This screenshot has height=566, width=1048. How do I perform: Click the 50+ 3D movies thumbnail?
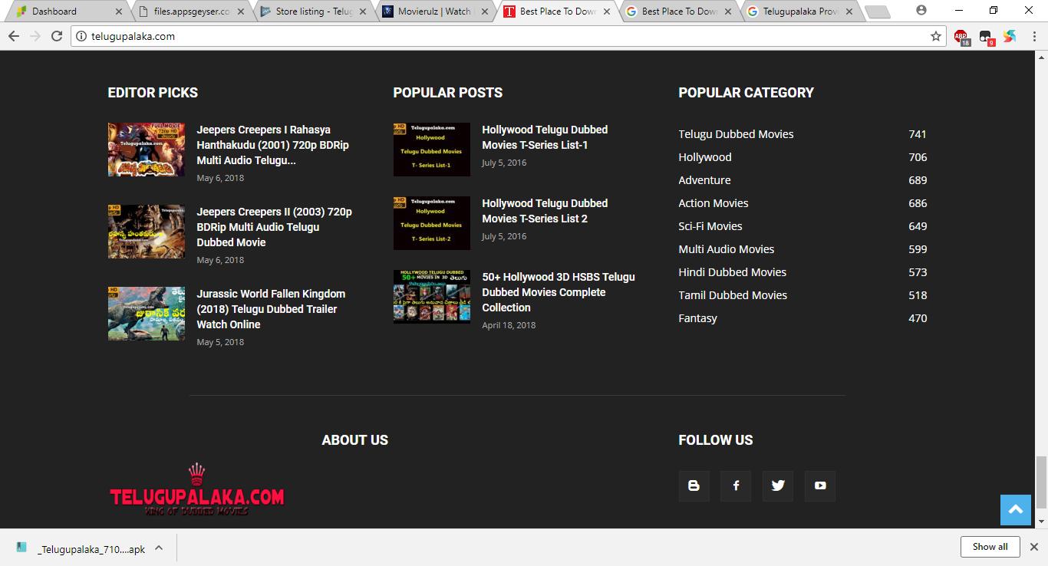point(431,297)
